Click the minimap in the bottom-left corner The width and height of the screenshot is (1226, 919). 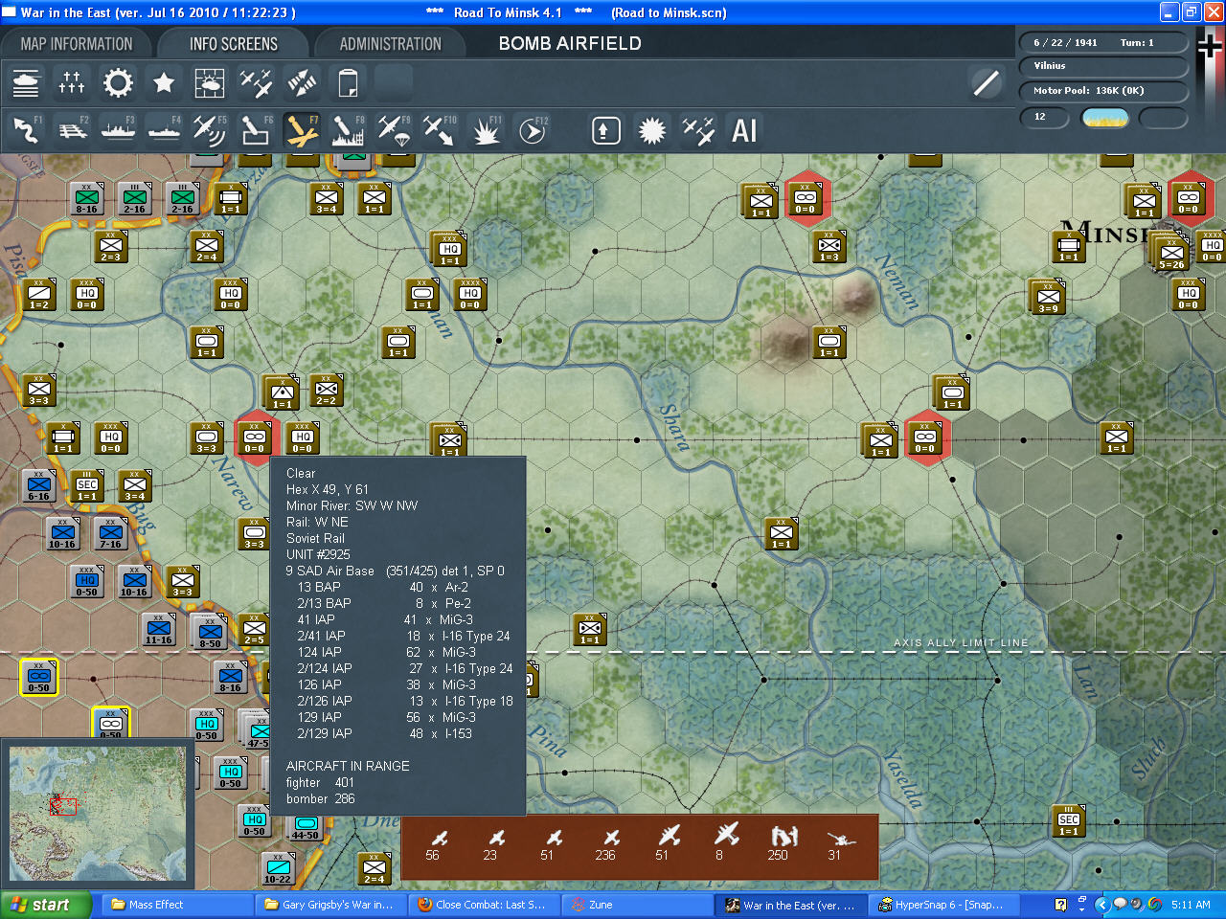click(97, 814)
